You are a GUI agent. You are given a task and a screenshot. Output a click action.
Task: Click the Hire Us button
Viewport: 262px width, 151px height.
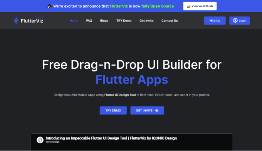[x=215, y=20]
